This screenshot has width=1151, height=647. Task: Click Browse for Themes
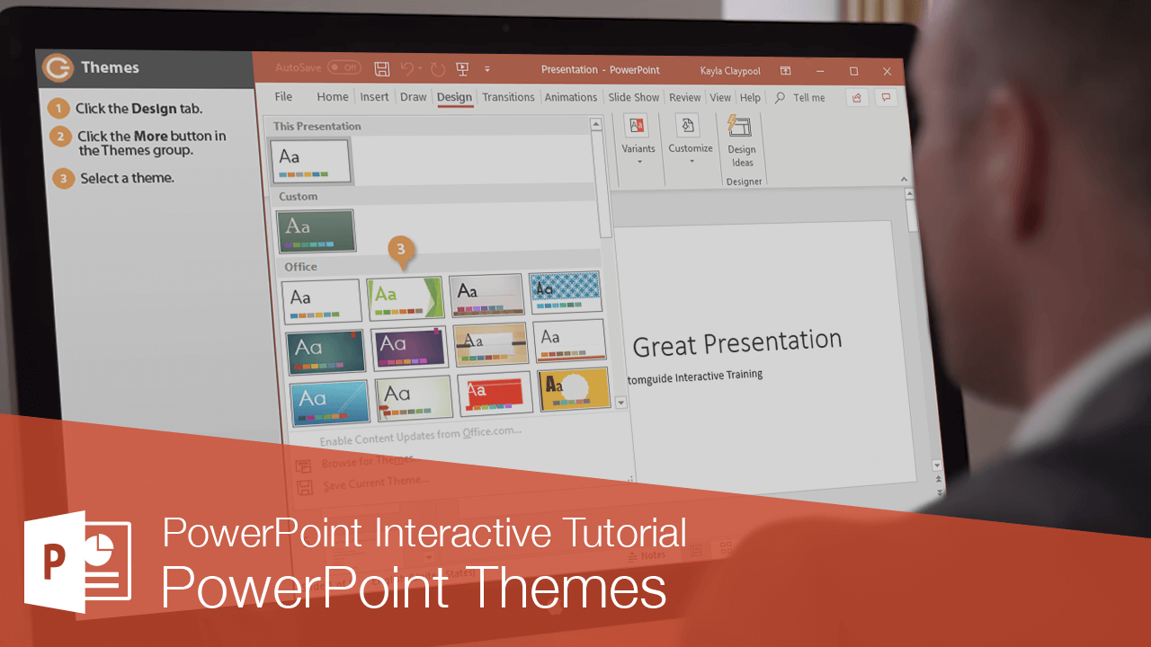[369, 461]
